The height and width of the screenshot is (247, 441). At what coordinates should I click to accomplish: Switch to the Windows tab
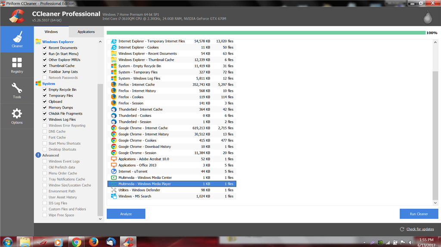click(51, 32)
